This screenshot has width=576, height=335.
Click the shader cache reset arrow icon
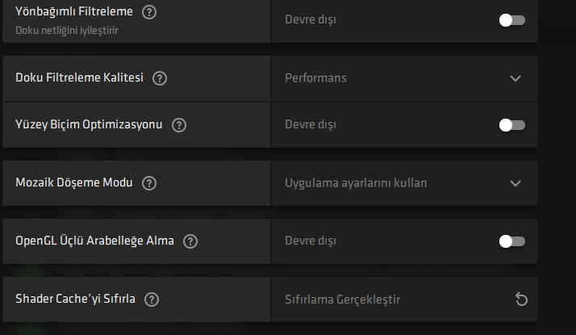[521, 299]
